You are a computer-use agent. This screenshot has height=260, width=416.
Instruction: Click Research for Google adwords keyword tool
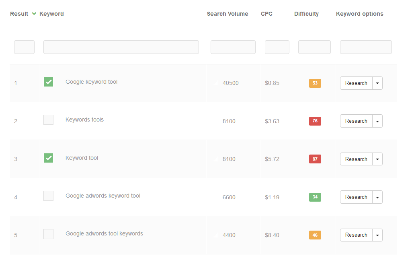click(356, 197)
